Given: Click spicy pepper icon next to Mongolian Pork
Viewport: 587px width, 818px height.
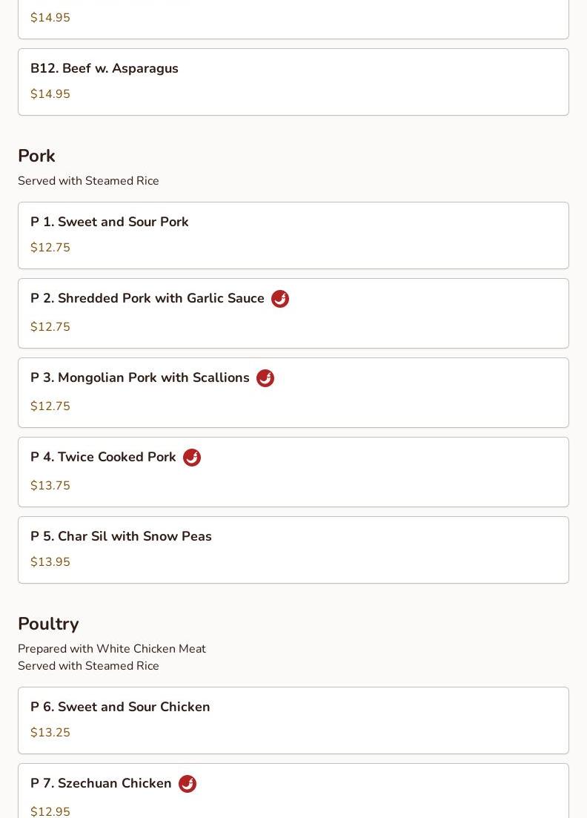Looking at the screenshot, I should point(265,378).
